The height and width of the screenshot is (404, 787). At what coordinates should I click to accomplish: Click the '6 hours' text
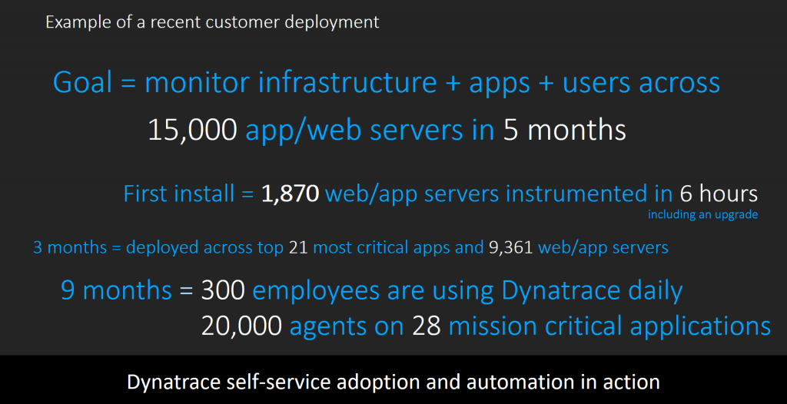coord(719,194)
